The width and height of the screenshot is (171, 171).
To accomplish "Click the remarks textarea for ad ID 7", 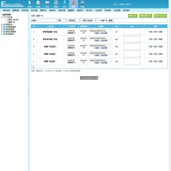I will click(132, 32).
